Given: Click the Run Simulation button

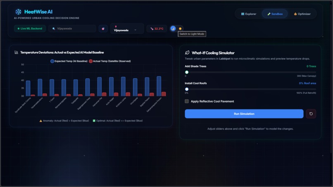Looking at the screenshot, I should pos(244,114).
